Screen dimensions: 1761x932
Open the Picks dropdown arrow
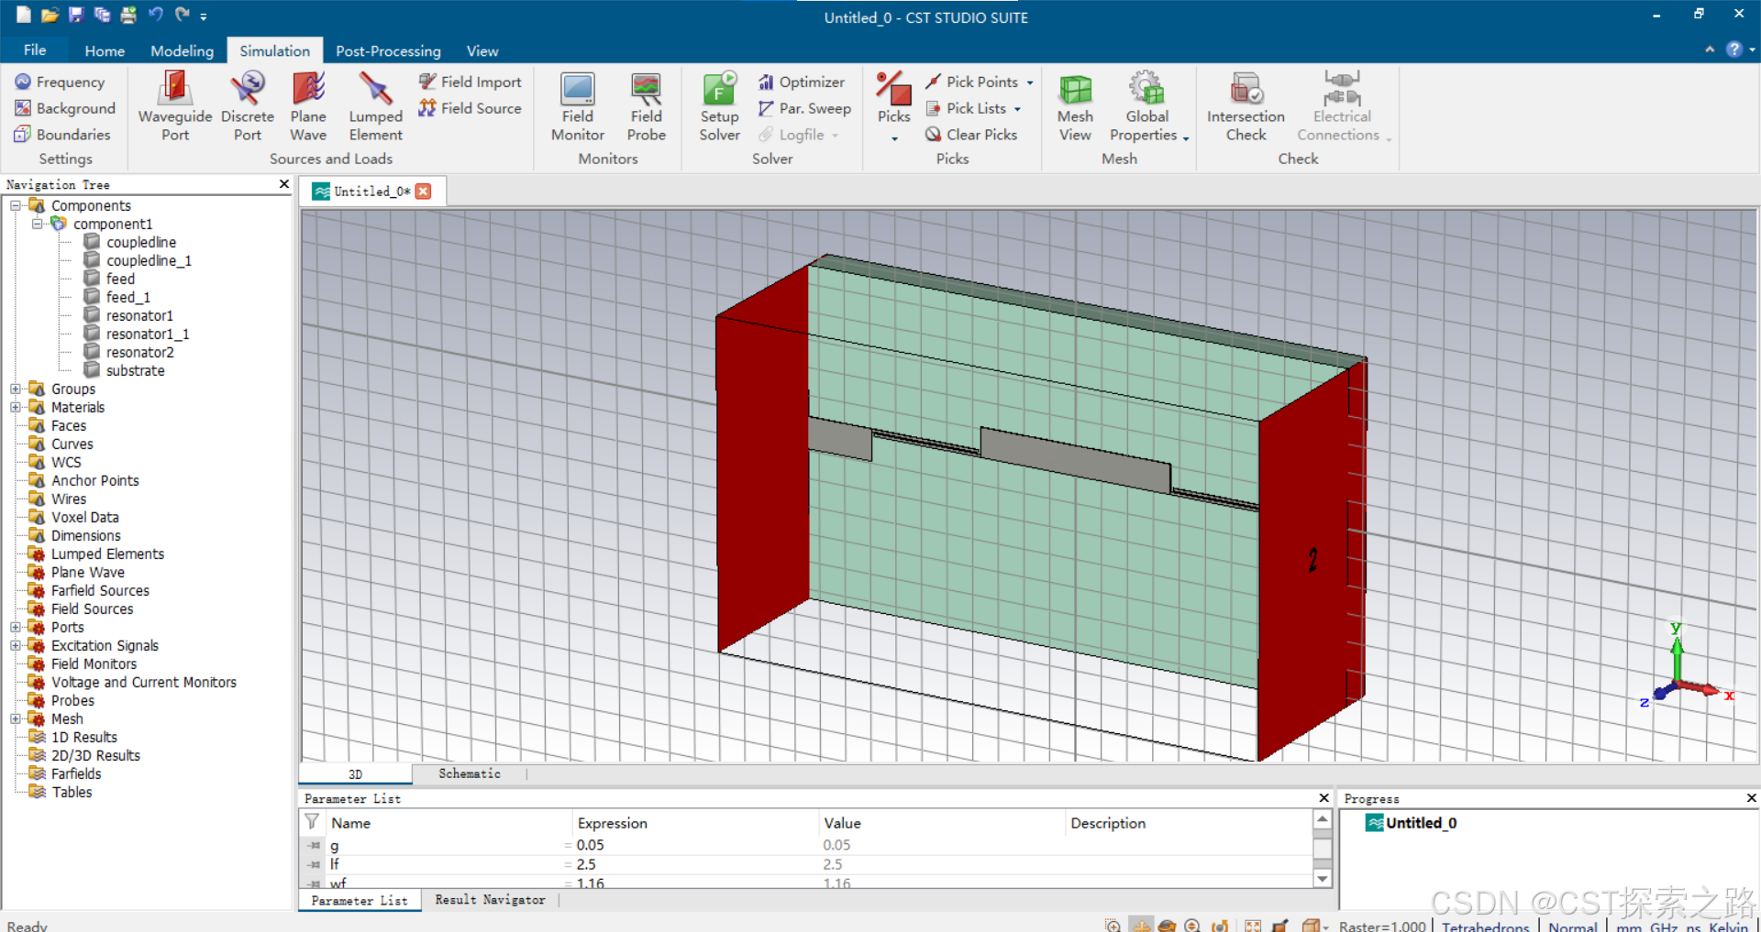point(894,138)
